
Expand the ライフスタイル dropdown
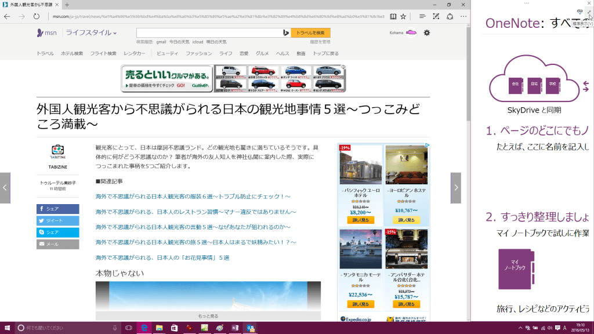(x=91, y=32)
